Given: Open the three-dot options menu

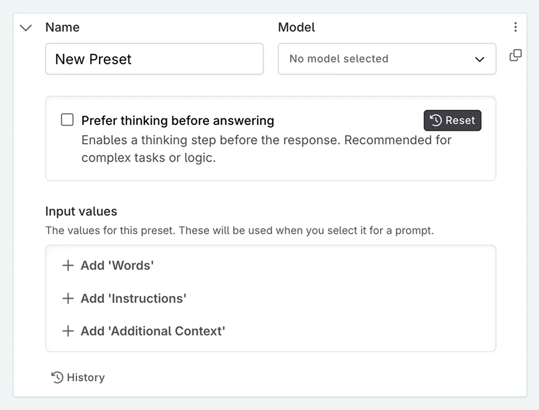Looking at the screenshot, I should point(516,27).
